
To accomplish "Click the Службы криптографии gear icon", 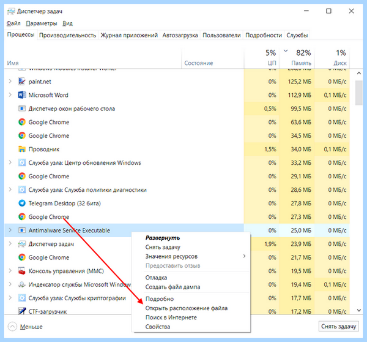I will coord(22,298).
